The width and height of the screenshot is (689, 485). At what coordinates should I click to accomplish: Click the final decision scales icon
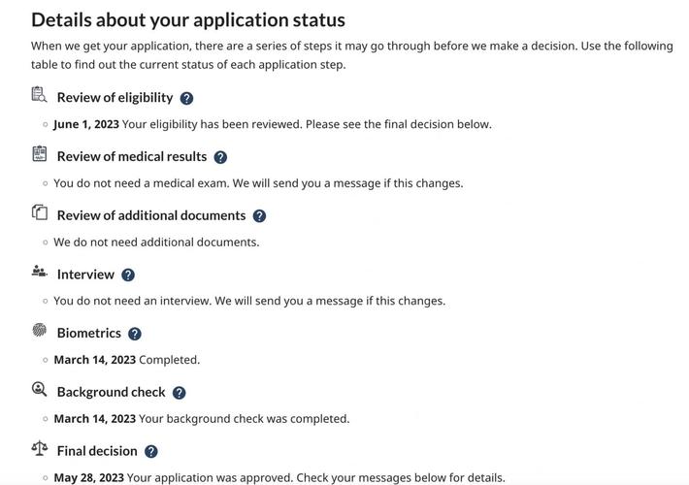click(39, 448)
